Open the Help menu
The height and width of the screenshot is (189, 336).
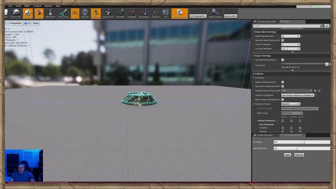click(x=58, y=6)
